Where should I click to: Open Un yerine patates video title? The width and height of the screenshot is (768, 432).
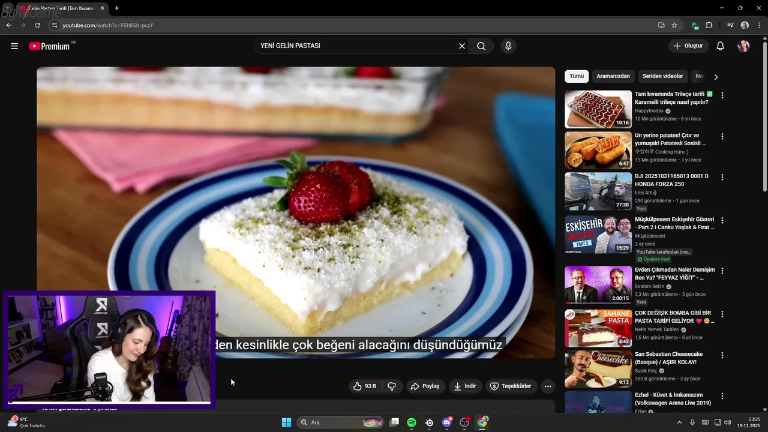point(671,139)
